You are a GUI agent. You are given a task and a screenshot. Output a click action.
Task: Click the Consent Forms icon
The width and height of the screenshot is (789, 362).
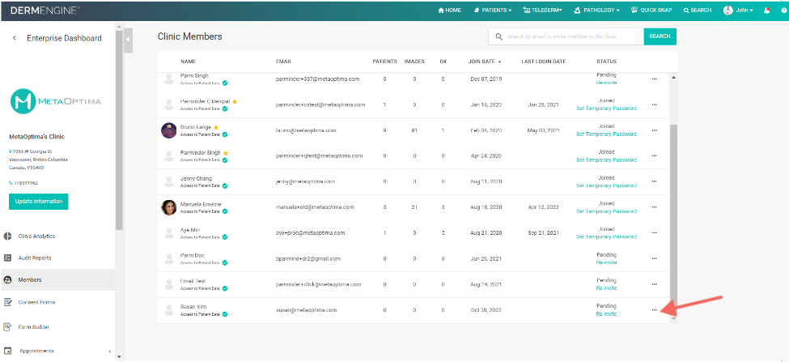[x=7, y=302]
